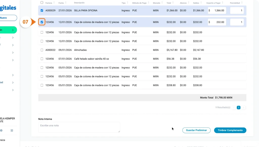The height and width of the screenshot is (147, 259).
Task: Expand the green highlighted sidebar menu item
Action: pyautogui.click(x=13, y=30)
